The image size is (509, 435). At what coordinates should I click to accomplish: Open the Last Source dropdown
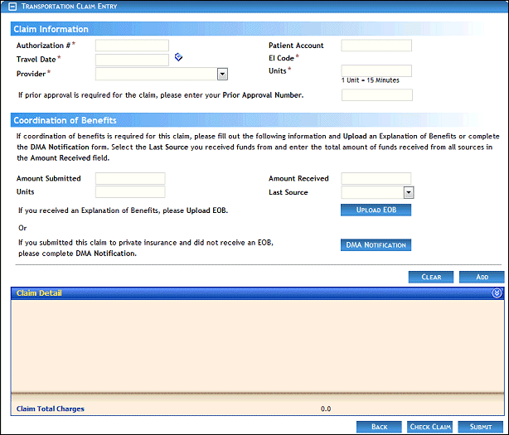pyautogui.click(x=408, y=192)
